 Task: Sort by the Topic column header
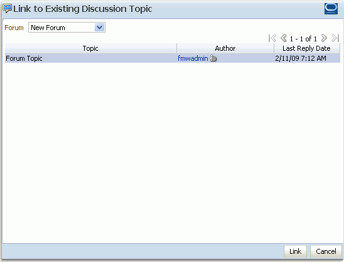(x=90, y=48)
